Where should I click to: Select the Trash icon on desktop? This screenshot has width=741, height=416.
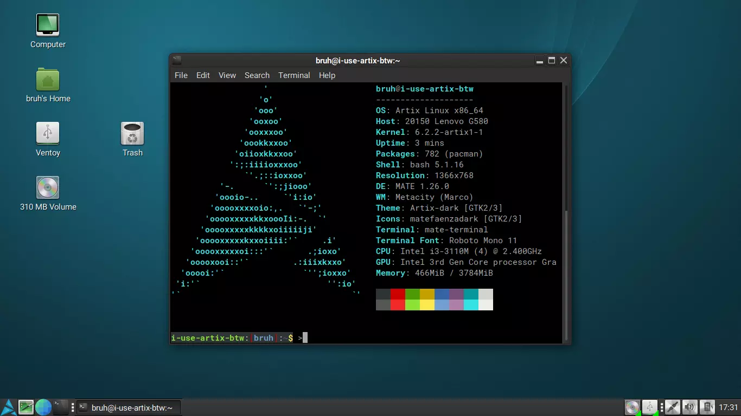point(132,134)
